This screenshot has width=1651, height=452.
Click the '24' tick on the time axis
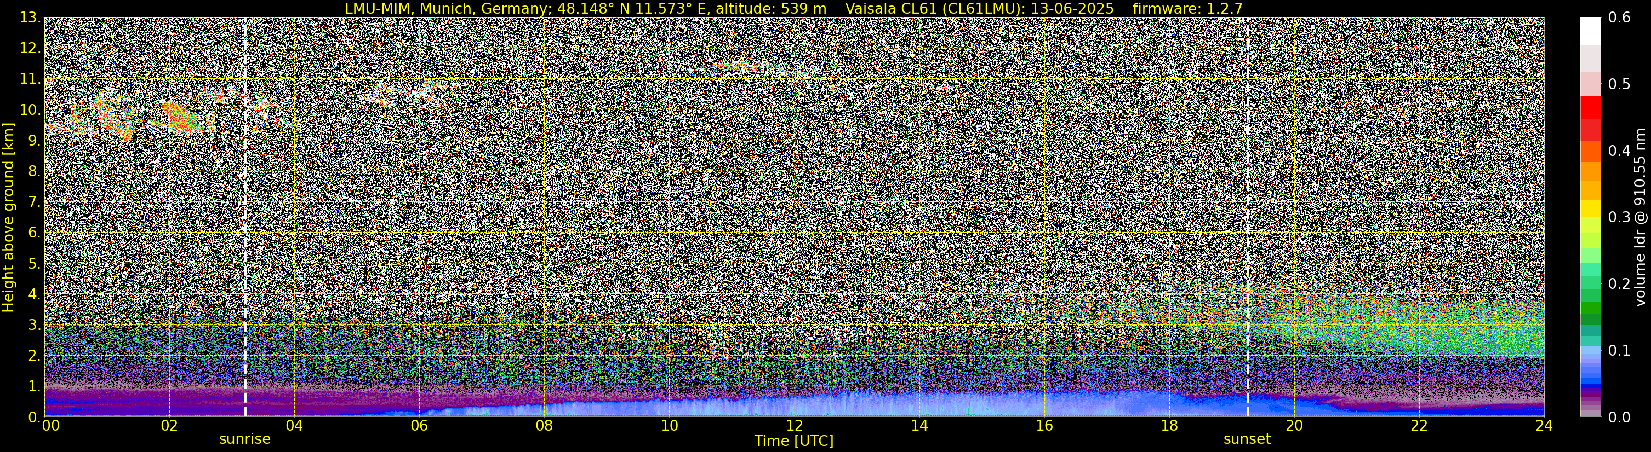click(1544, 425)
